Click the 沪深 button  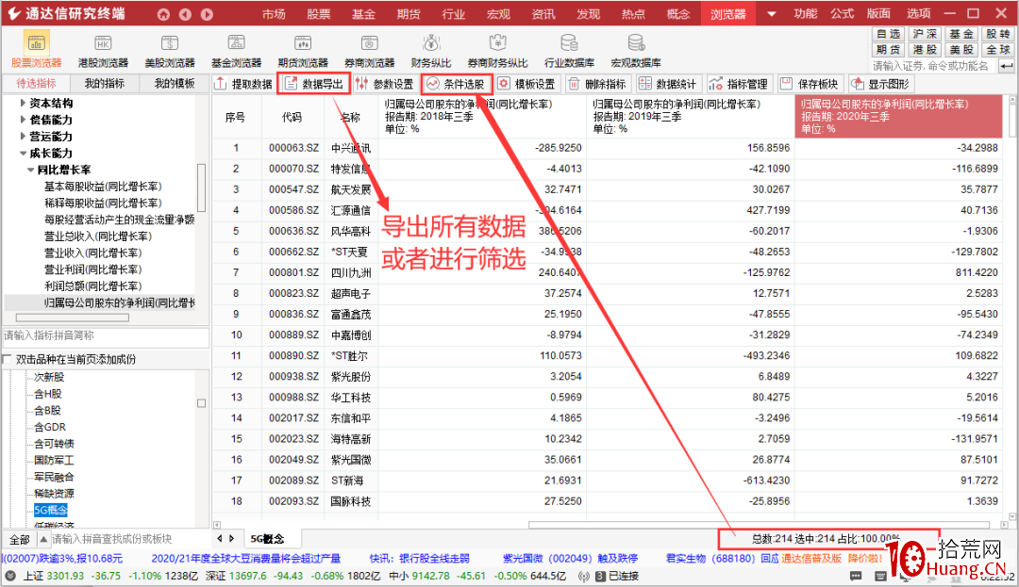[x=924, y=34]
